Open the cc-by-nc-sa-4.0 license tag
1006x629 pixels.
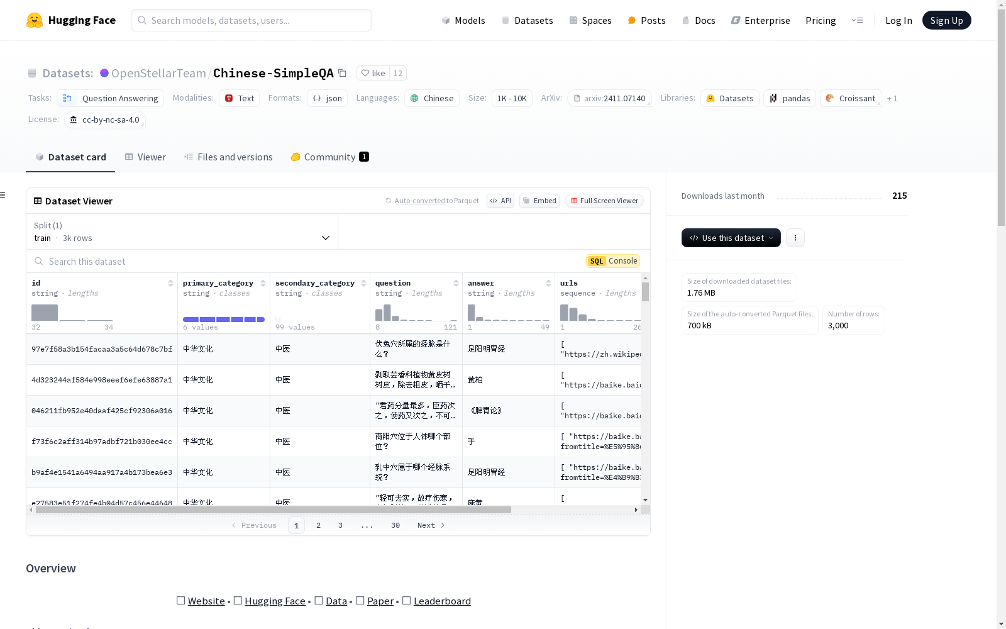(105, 120)
